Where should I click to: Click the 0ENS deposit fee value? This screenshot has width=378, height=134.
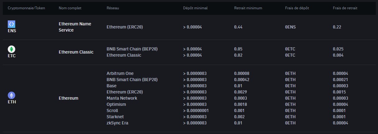tap(290, 27)
